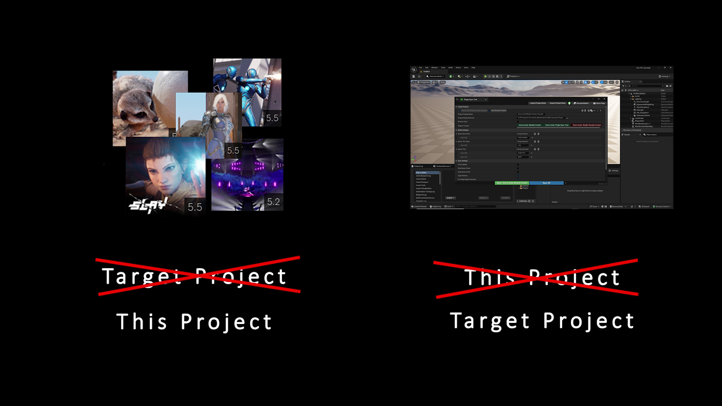Expand dropdown arrow beside /Intermediate entry
Viewport: 722px width, 406px height.
click(x=532, y=138)
